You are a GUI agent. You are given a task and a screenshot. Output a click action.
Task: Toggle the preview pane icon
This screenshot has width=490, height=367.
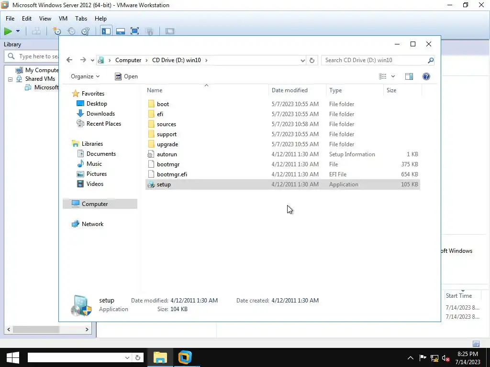click(x=409, y=76)
